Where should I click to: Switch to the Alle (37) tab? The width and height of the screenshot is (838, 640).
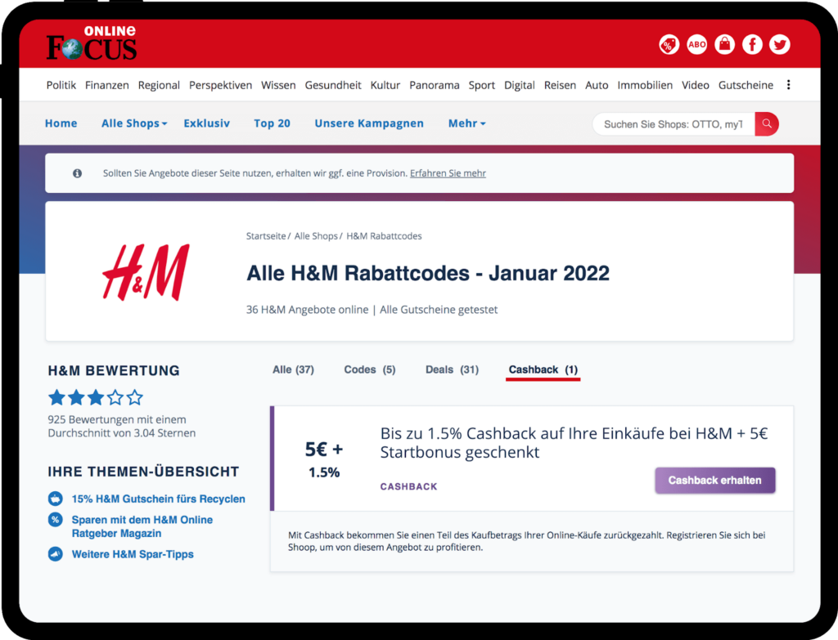(294, 369)
